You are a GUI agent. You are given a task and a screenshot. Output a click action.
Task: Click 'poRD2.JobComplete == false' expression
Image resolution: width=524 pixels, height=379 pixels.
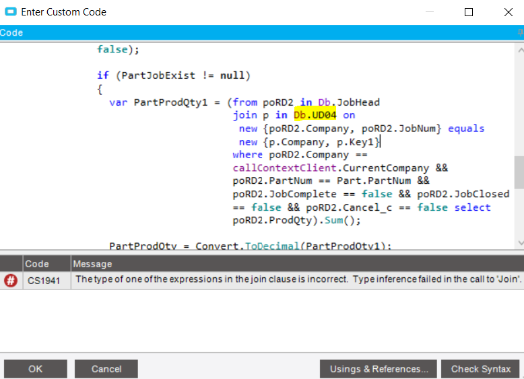pyautogui.click(x=312, y=194)
